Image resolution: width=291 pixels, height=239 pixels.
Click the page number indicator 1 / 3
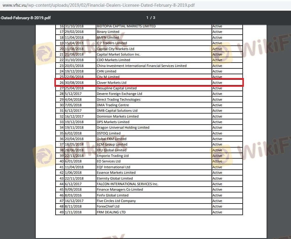tap(151, 18)
